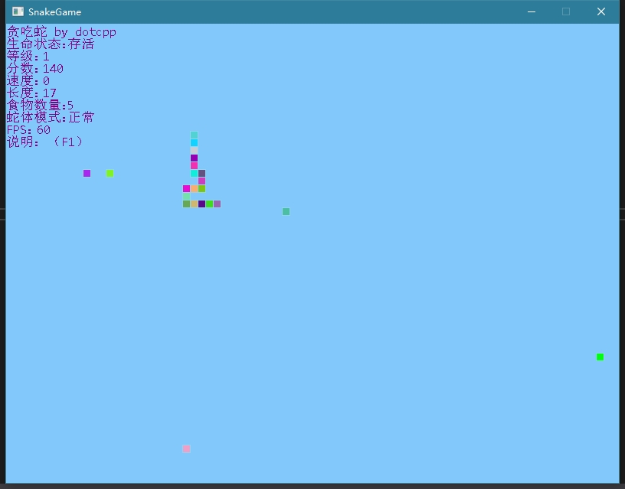The image size is (625, 489).
Task: Click the snake's orange body segment
Action: coord(194,188)
